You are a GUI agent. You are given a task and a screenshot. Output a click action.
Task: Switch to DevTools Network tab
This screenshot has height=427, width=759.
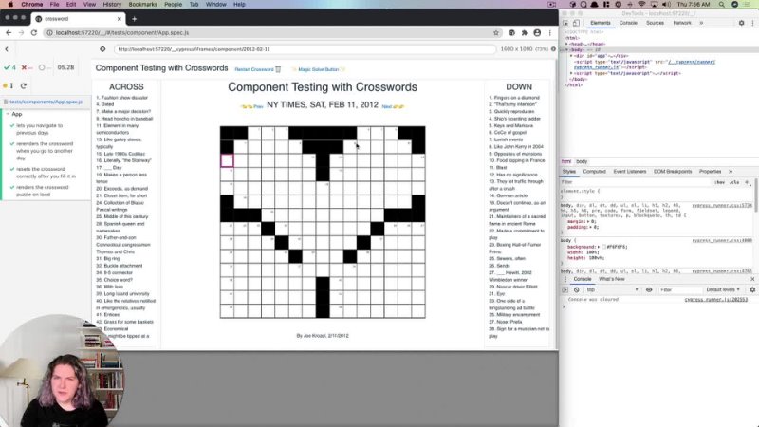[681, 23]
